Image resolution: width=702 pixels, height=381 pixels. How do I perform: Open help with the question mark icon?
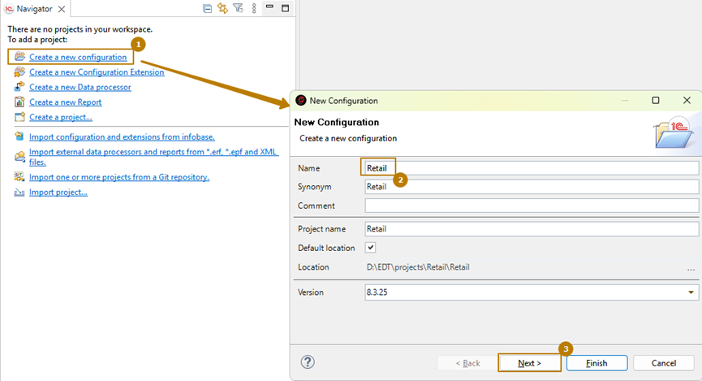(x=308, y=362)
